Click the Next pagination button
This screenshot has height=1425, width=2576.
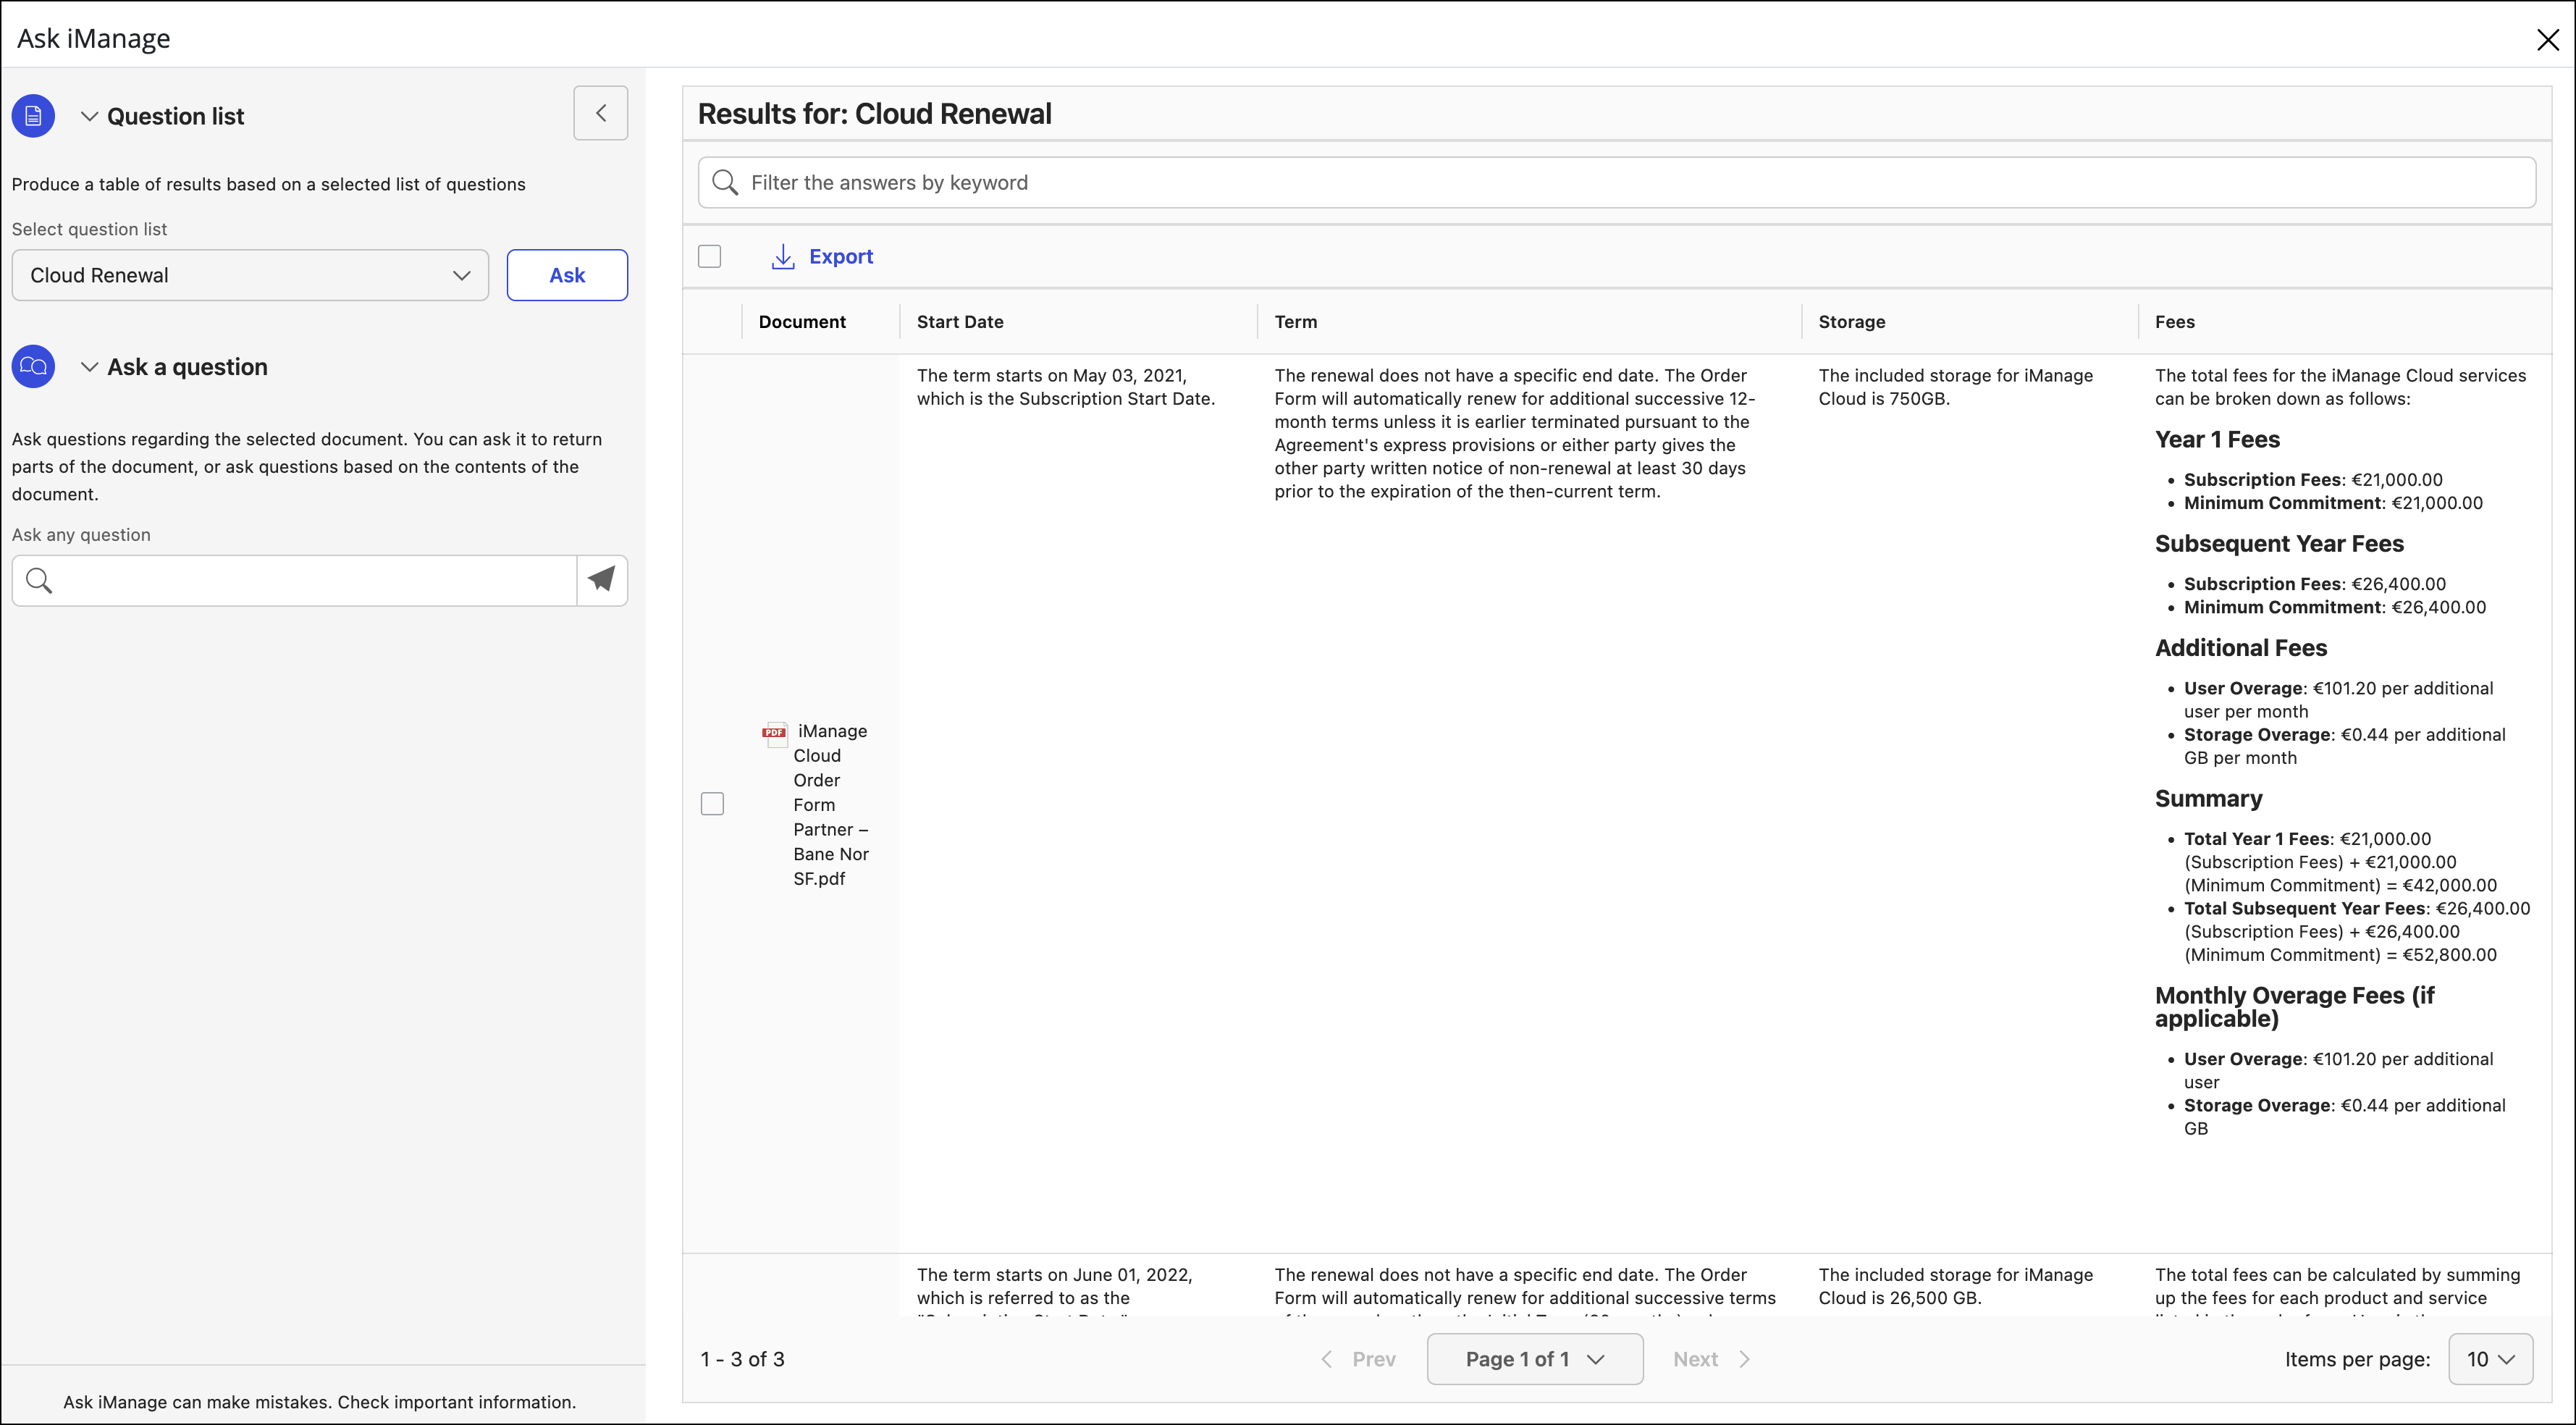1712,1359
